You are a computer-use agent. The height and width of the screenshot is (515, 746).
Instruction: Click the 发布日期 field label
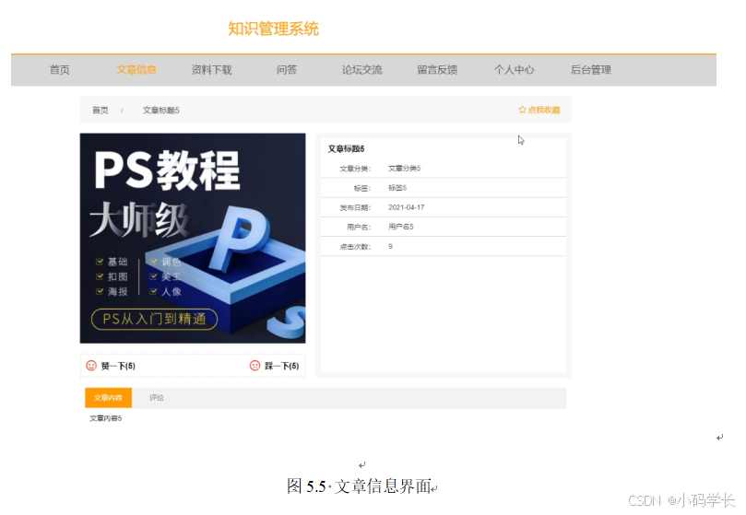click(x=355, y=208)
